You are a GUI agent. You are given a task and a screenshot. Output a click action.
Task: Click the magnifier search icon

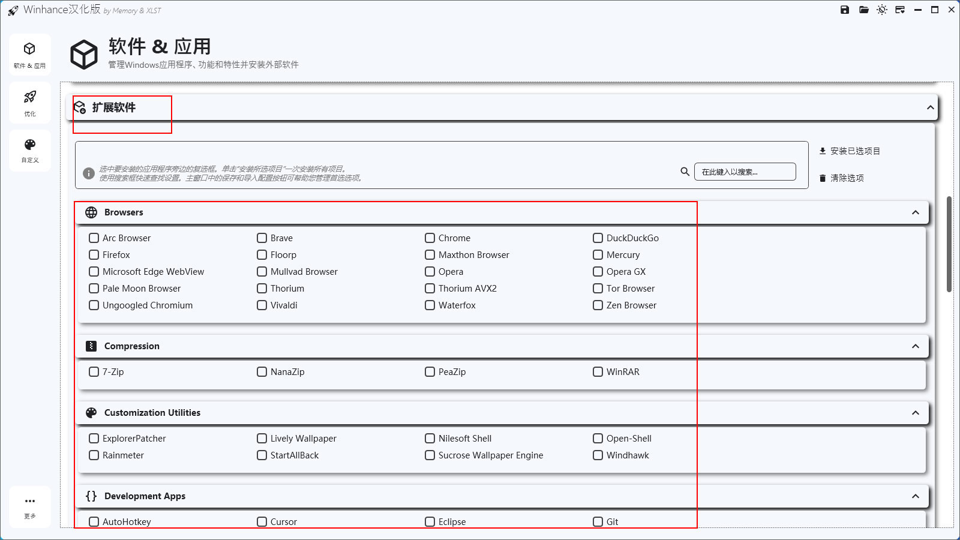coord(685,172)
